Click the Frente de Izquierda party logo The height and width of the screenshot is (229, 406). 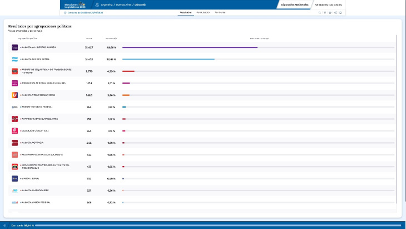click(15, 71)
